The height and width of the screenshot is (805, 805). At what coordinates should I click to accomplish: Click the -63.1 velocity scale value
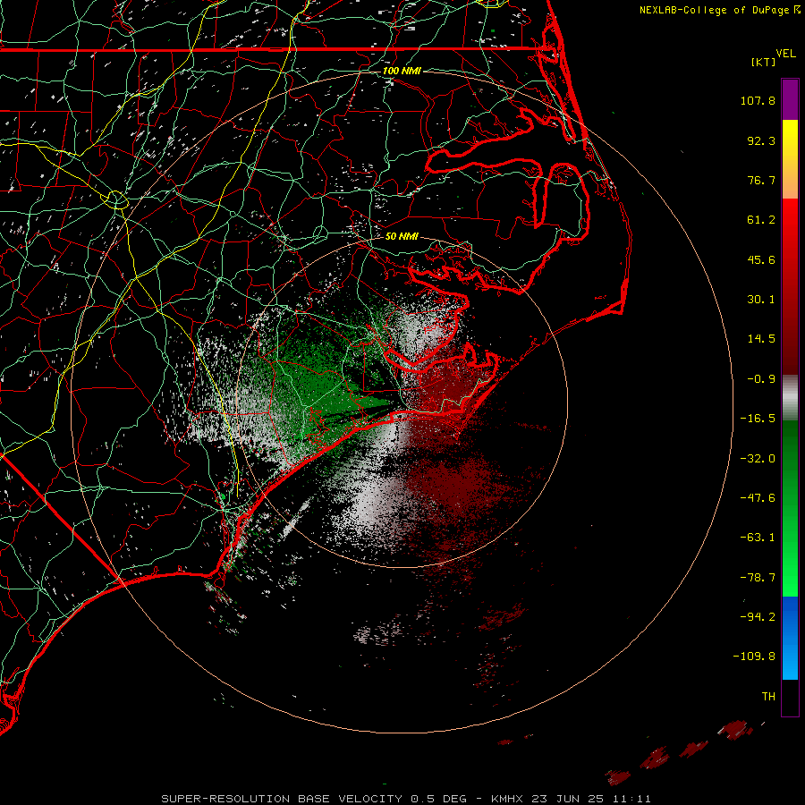(758, 538)
